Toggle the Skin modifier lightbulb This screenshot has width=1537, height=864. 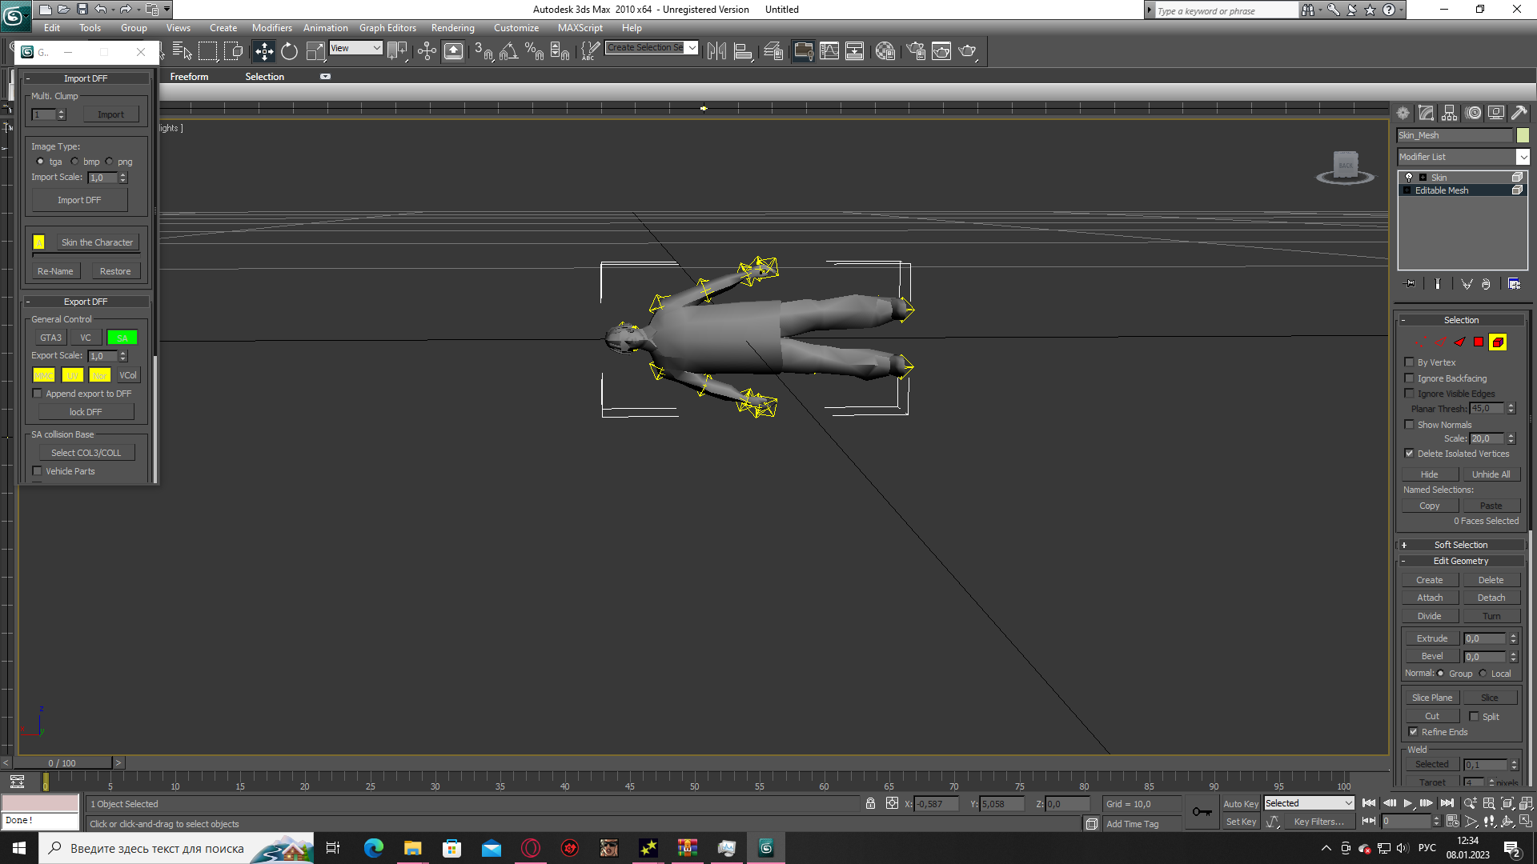click(1409, 178)
